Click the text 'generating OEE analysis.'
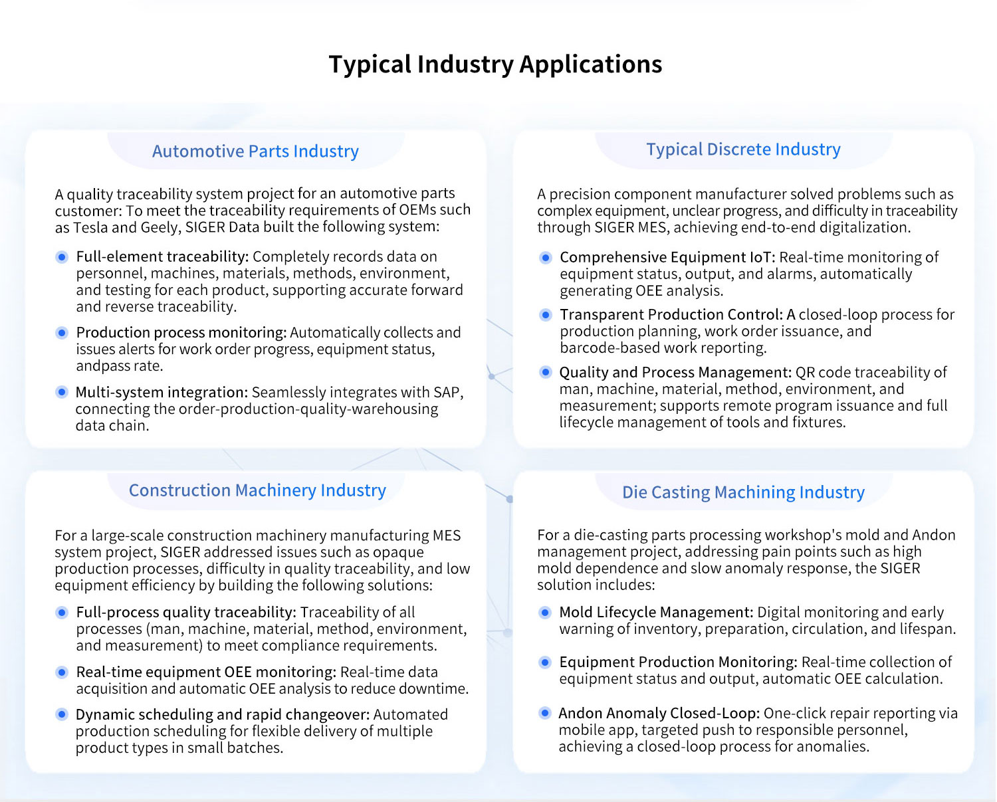Image resolution: width=997 pixels, height=802 pixels. (x=641, y=290)
